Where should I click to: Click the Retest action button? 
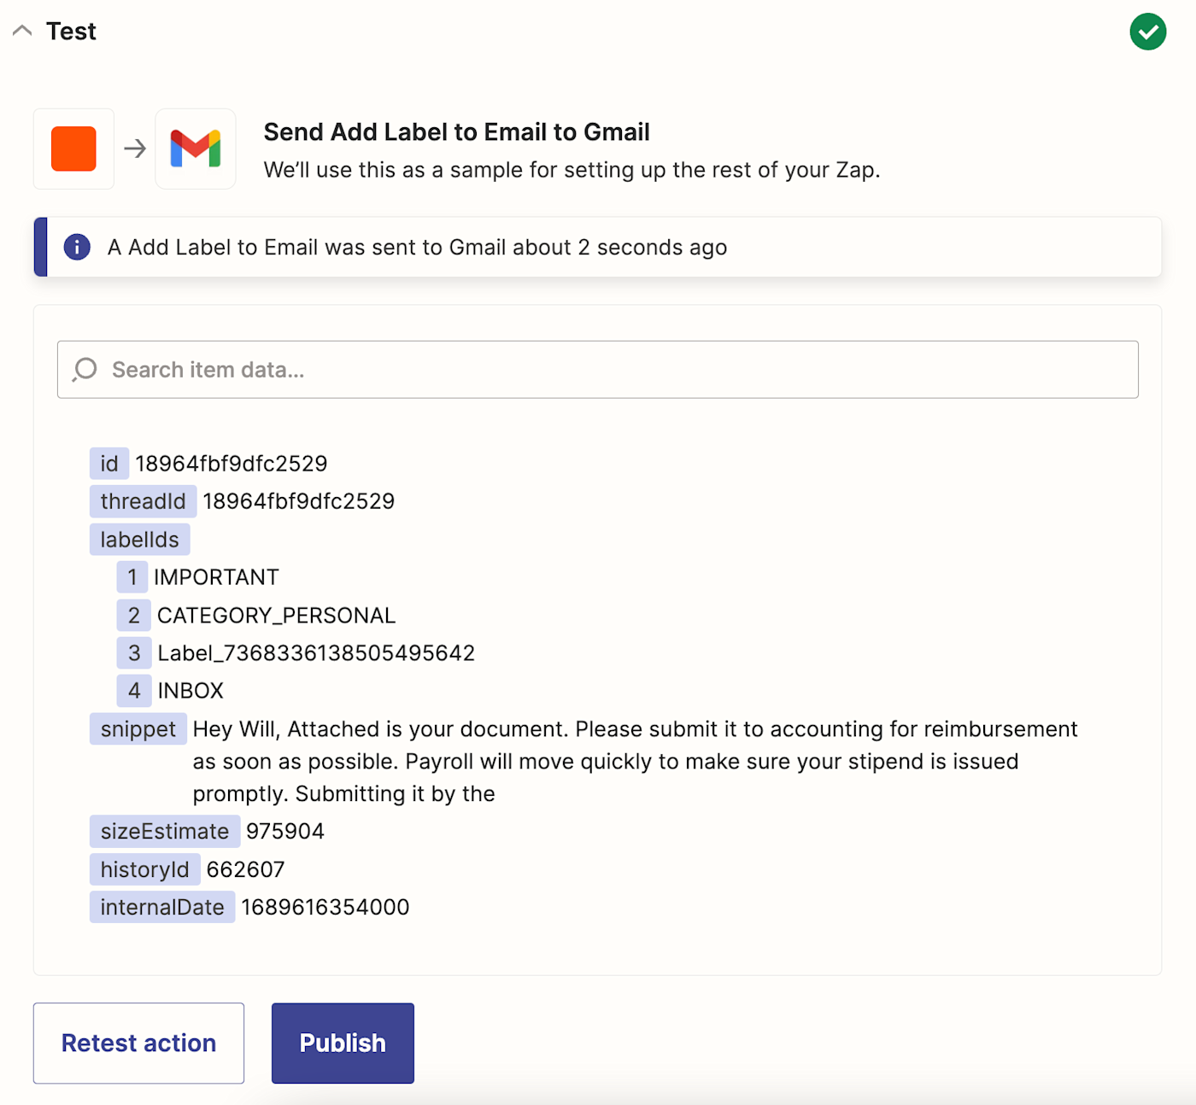click(x=138, y=1043)
